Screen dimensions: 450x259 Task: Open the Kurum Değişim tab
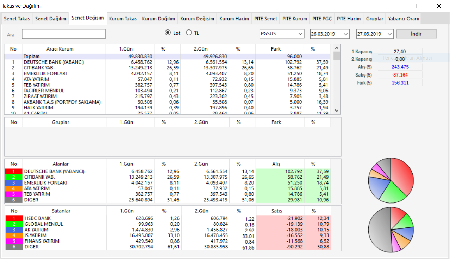[x=197, y=19]
